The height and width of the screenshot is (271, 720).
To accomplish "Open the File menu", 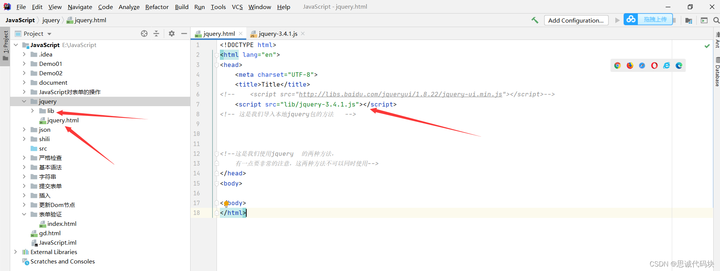I will (21, 7).
